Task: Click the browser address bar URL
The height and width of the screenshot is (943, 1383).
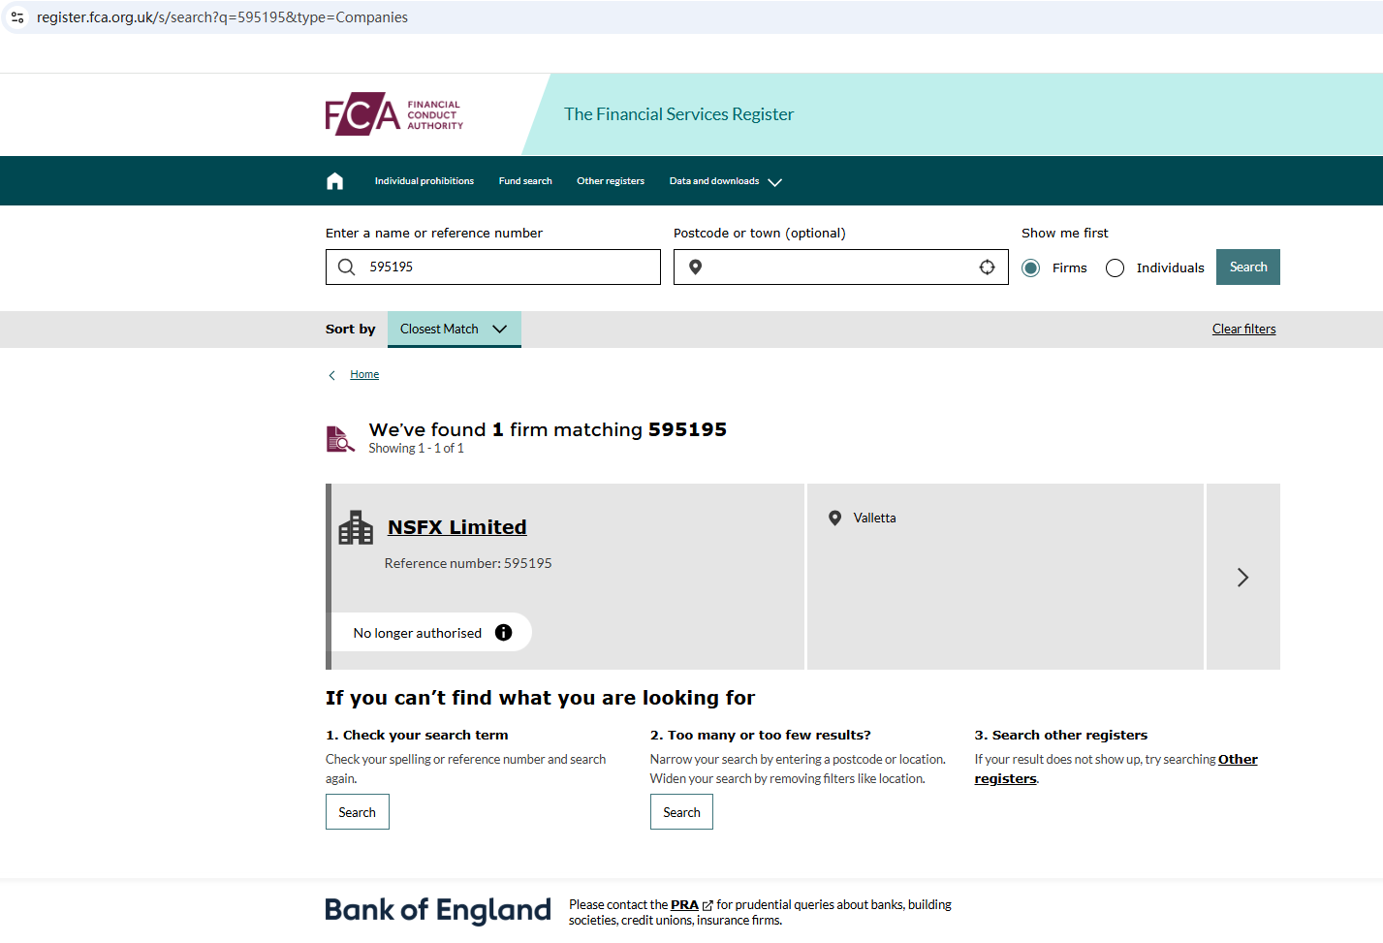Action: [x=222, y=17]
